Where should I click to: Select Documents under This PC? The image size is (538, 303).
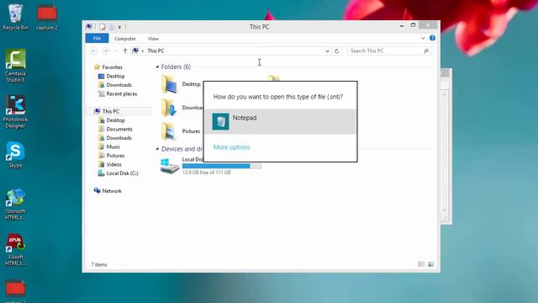(x=119, y=129)
